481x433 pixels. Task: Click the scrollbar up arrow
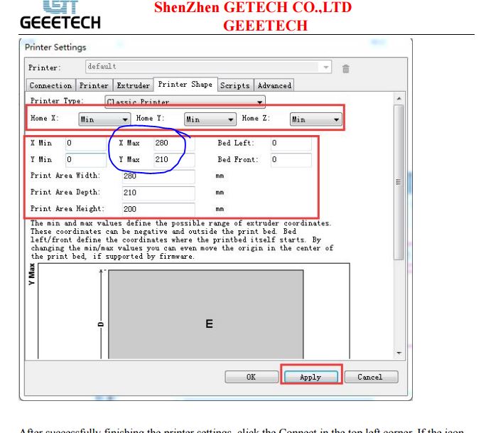(399, 99)
